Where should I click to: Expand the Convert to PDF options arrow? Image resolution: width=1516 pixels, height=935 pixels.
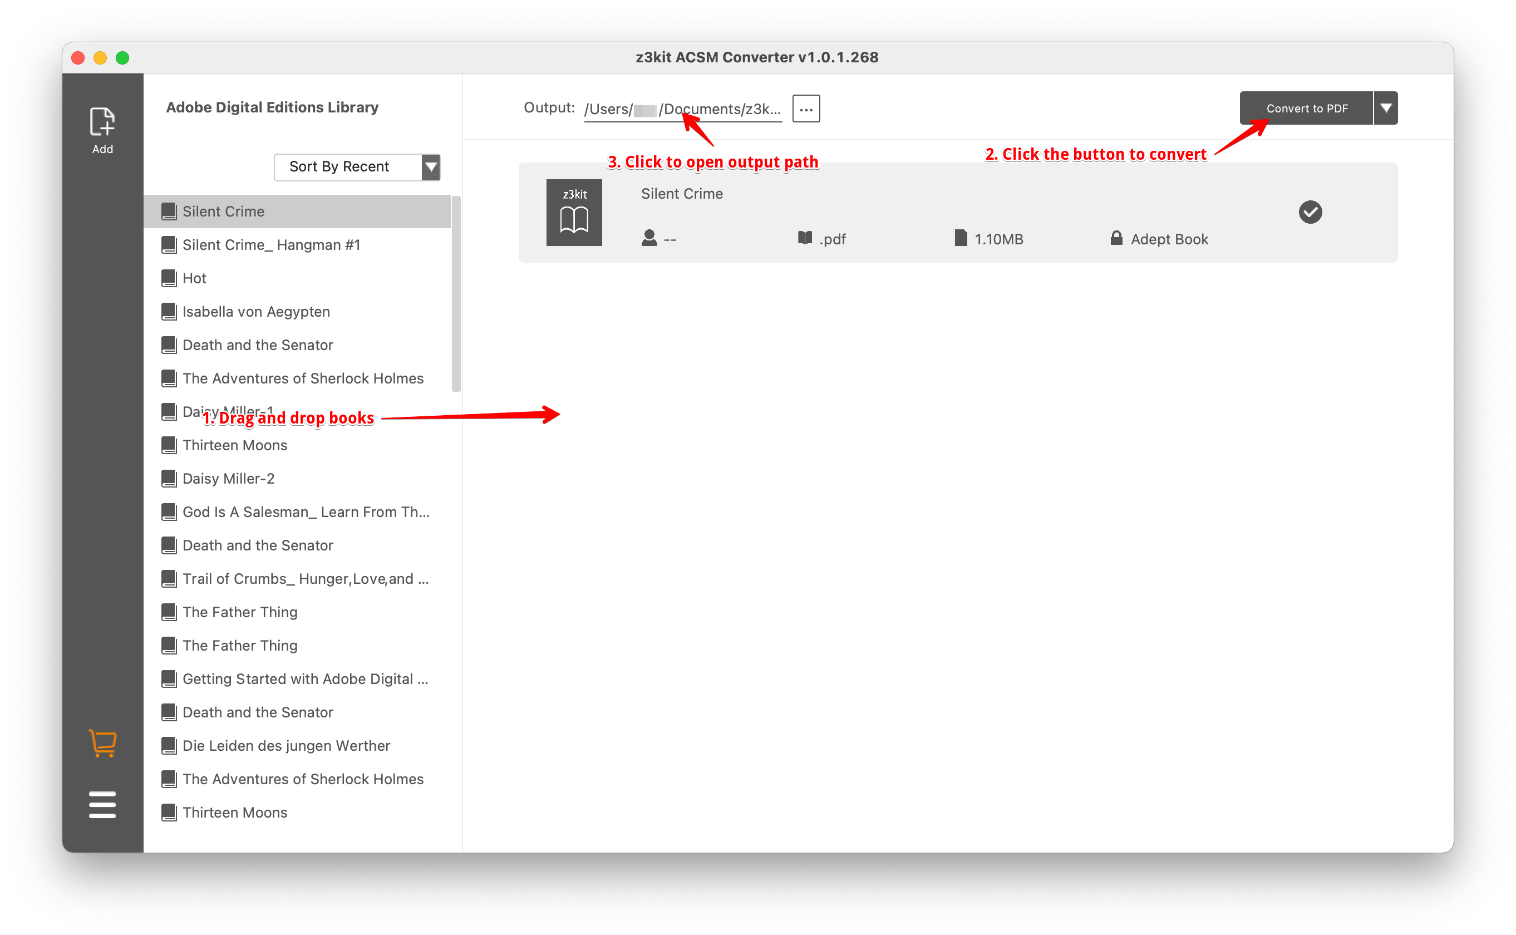click(1386, 107)
